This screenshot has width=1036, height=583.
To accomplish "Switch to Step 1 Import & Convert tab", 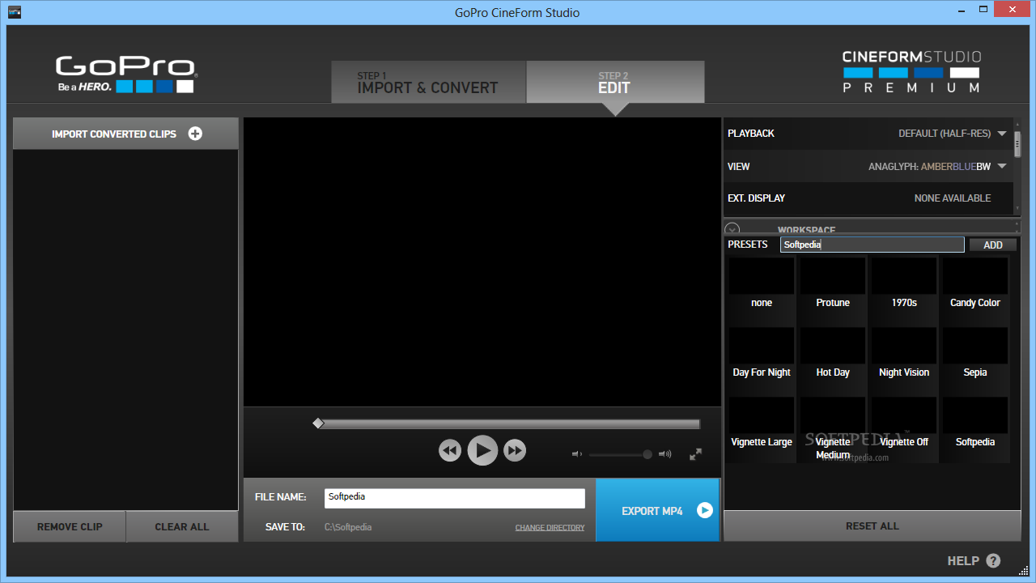I will 428,83.
